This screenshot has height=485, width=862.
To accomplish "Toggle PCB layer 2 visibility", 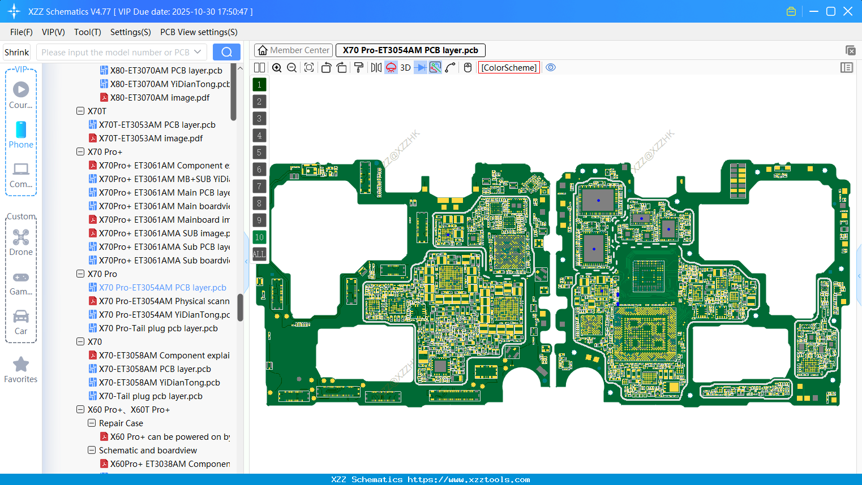I will click(259, 101).
